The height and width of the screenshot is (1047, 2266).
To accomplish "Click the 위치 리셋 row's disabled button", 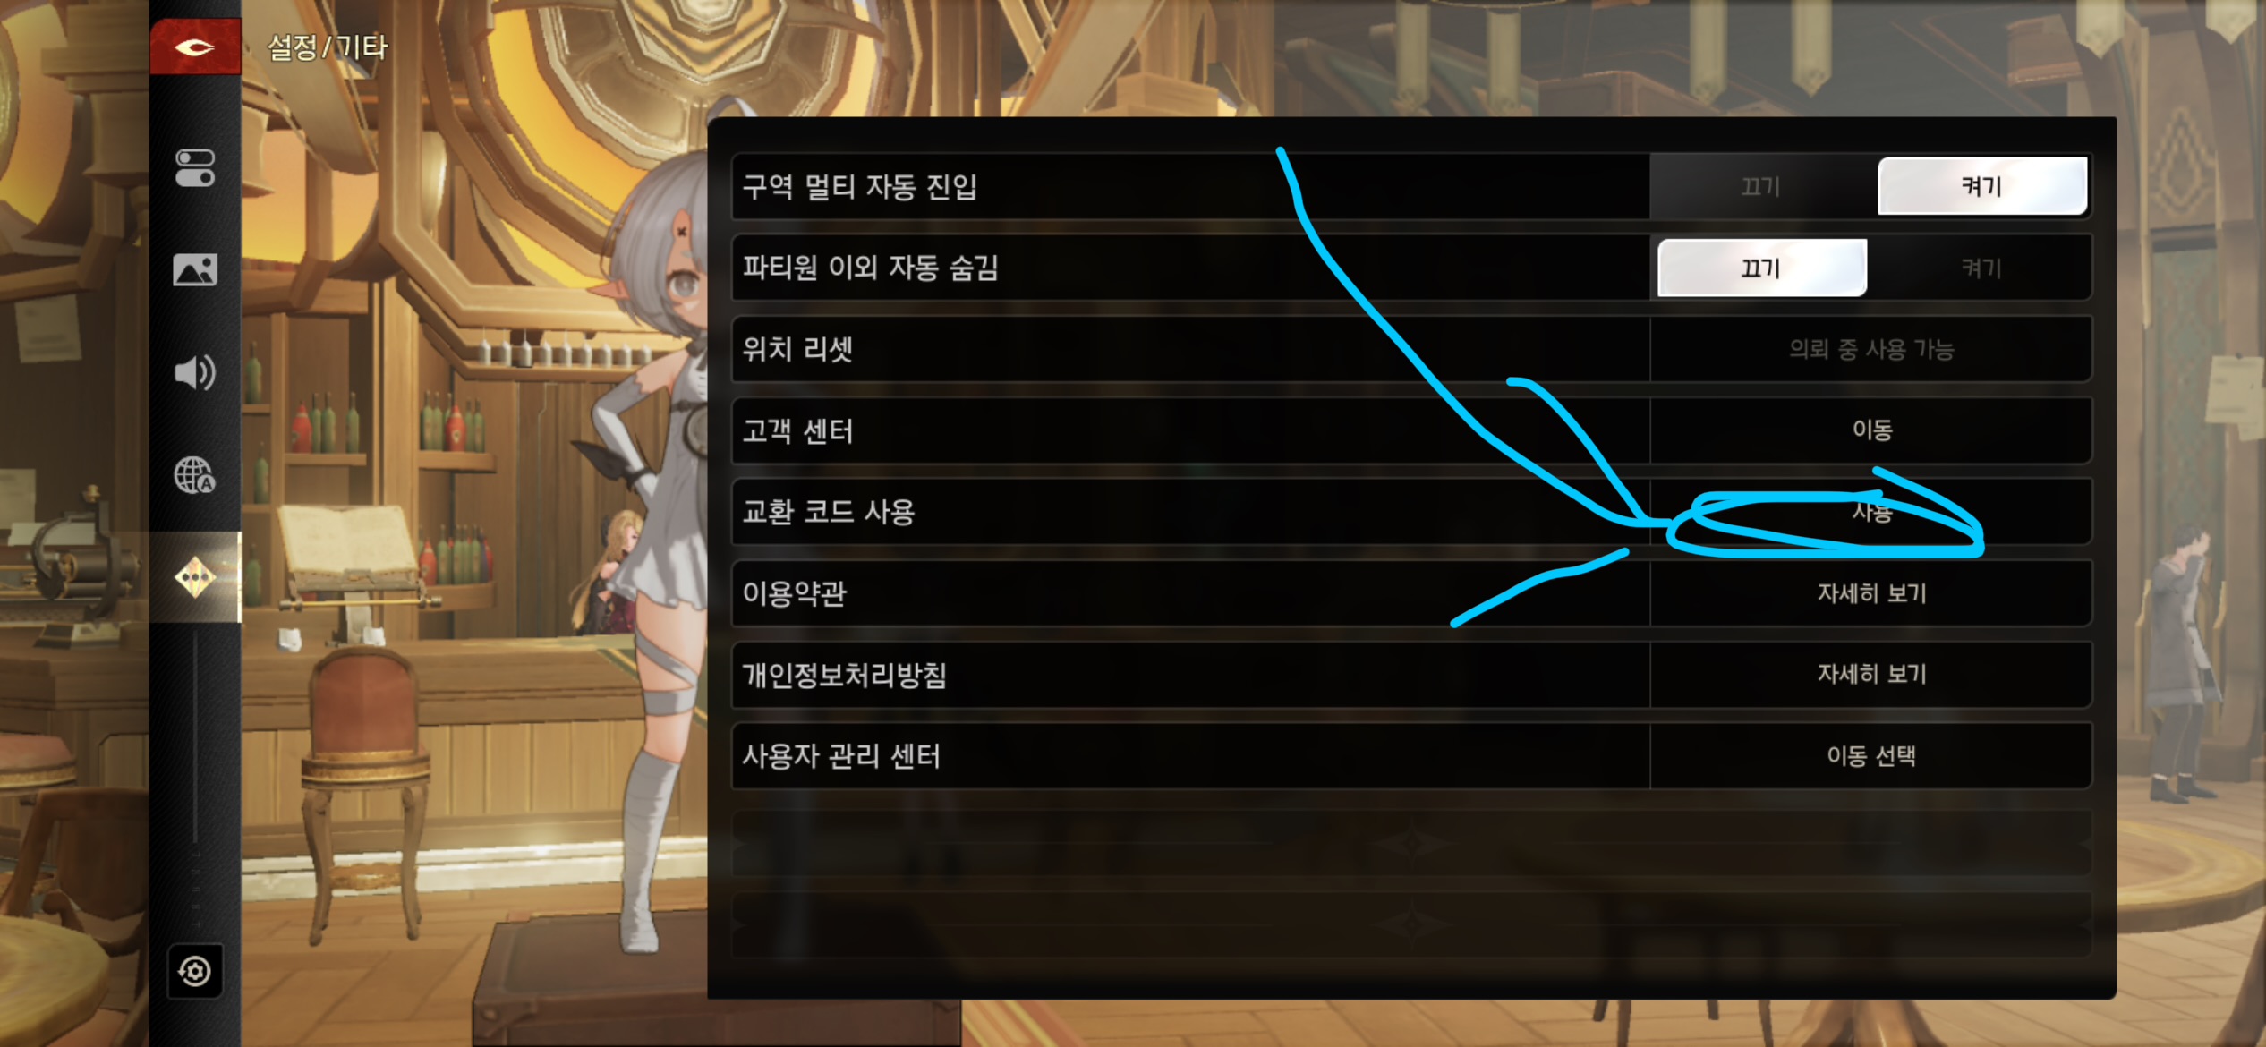I will click(x=1871, y=349).
